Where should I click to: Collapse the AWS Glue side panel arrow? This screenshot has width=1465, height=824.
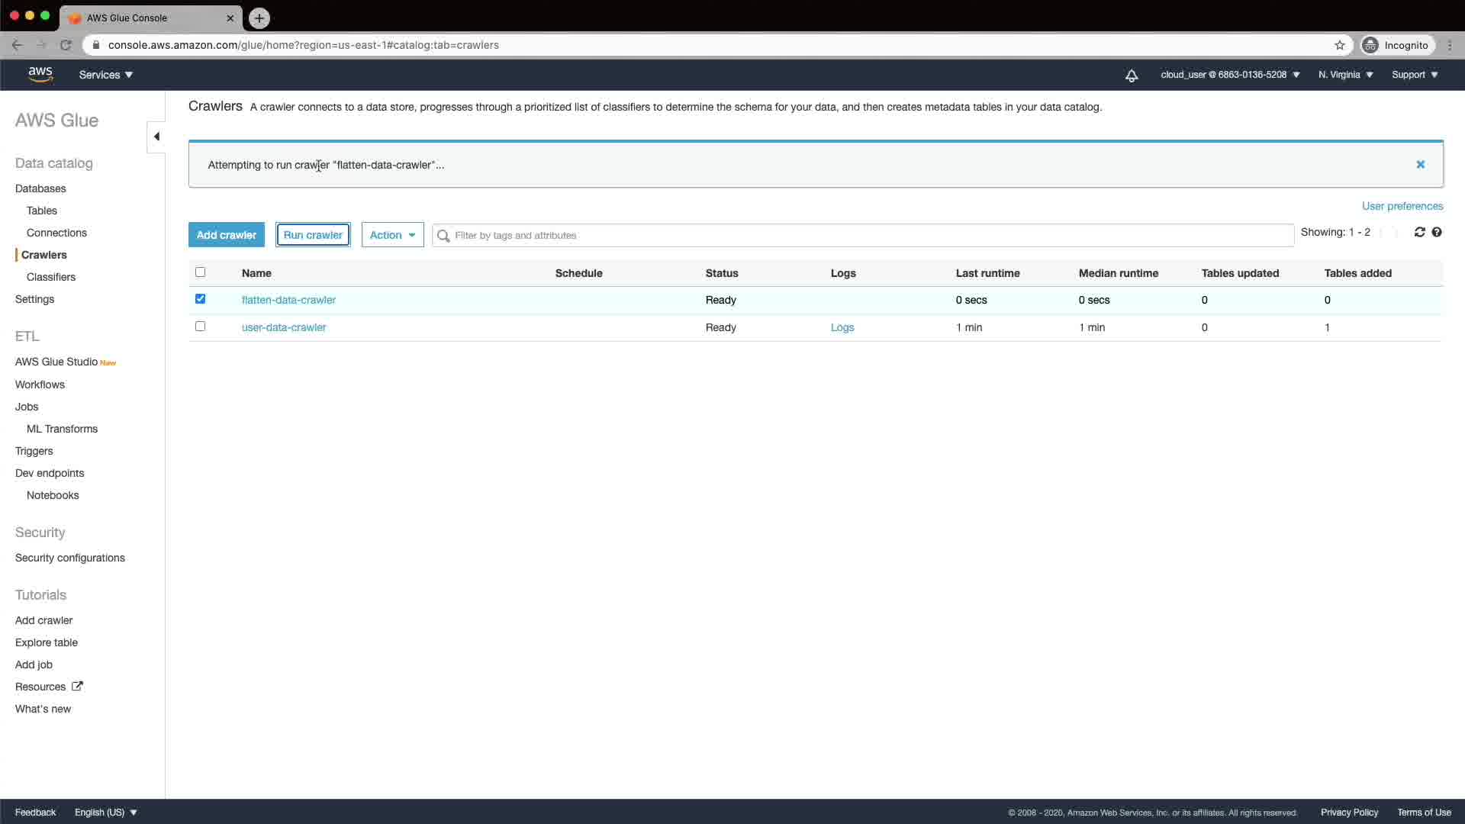tap(156, 137)
